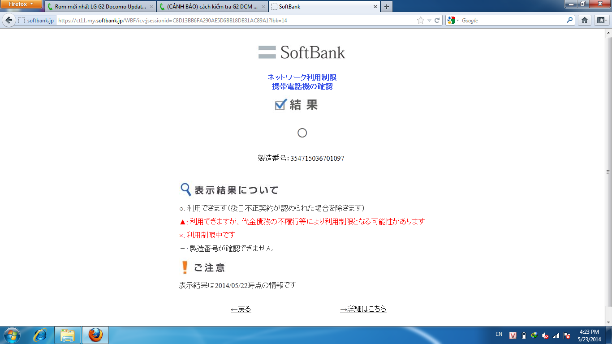Click the ネットワーク利用制限 heading
The image size is (612, 344).
coord(302,77)
